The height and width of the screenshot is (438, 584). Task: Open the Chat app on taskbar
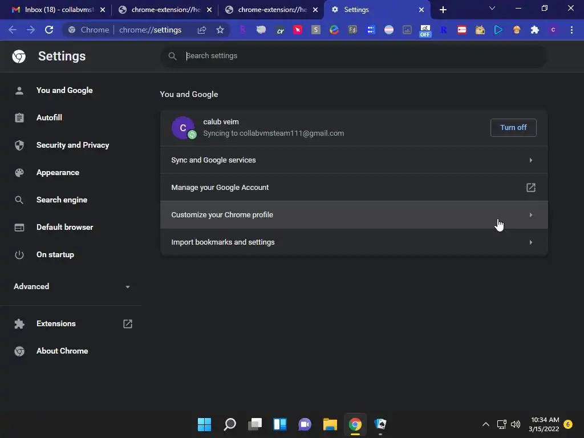[x=305, y=424]
